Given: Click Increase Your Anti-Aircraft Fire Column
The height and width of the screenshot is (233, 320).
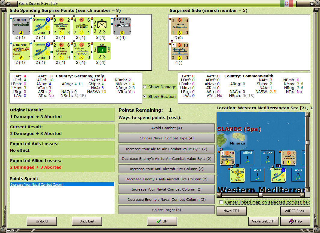Looking at the screenshot, I should click(167, 169).
